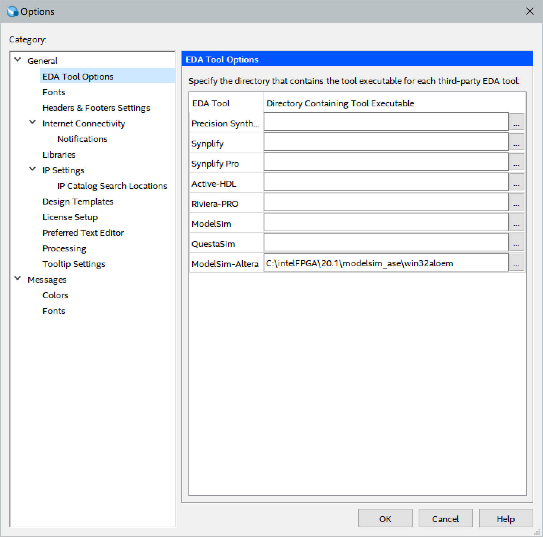The image size is (543, 537).
Task: Focus the Riviera-PRO path field
Action: [386, 202]
